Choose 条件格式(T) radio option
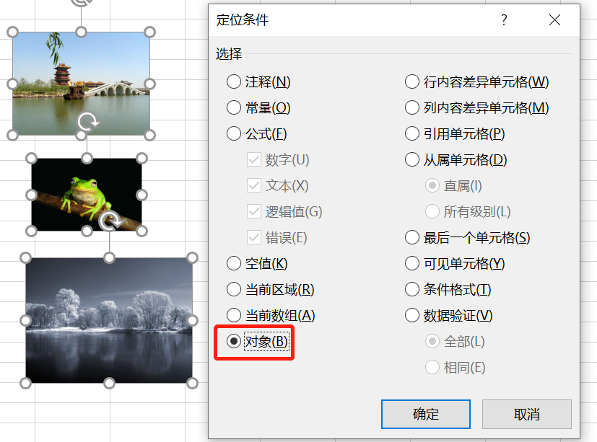The height and width of the screenshot is (442, 597). [448, 289]
